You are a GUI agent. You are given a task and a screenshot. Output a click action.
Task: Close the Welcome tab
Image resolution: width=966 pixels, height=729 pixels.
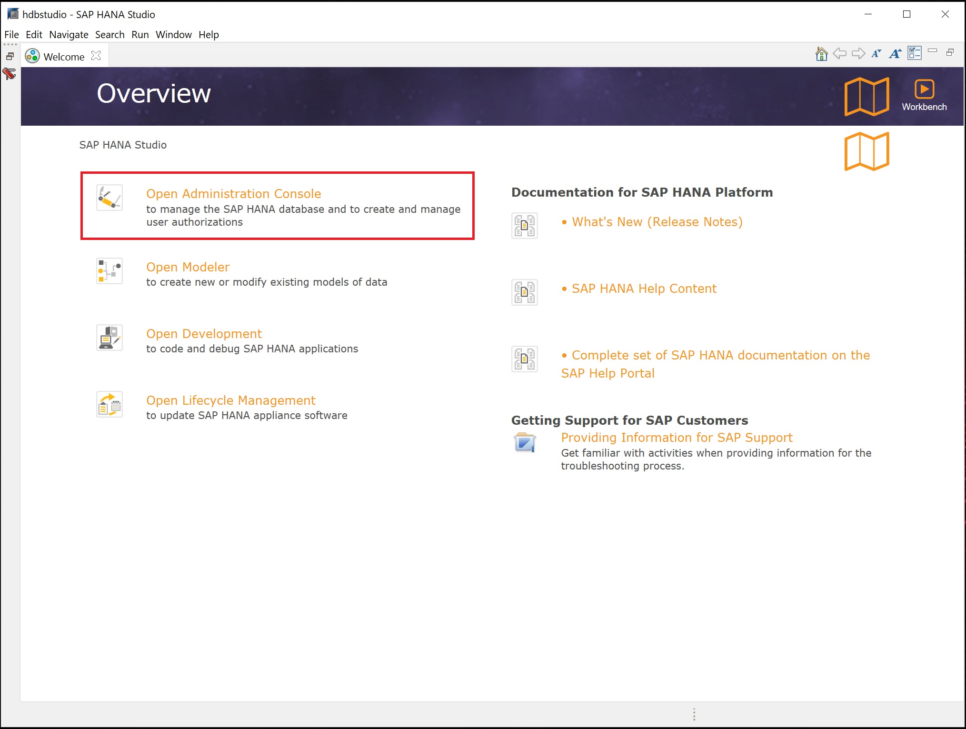click(x=96, y=56)
